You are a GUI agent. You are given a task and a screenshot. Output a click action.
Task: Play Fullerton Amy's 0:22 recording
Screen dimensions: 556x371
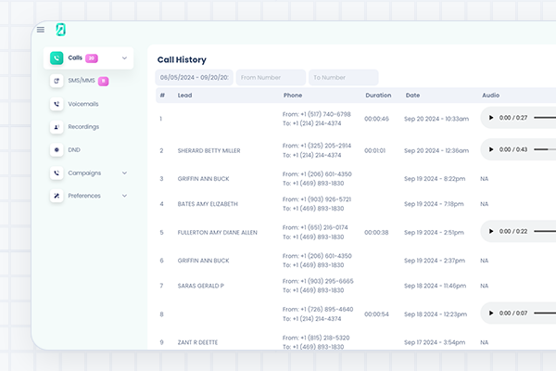490,231
